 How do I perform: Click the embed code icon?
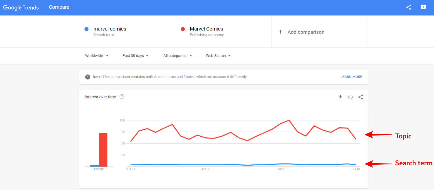click(x=350, y=97)
